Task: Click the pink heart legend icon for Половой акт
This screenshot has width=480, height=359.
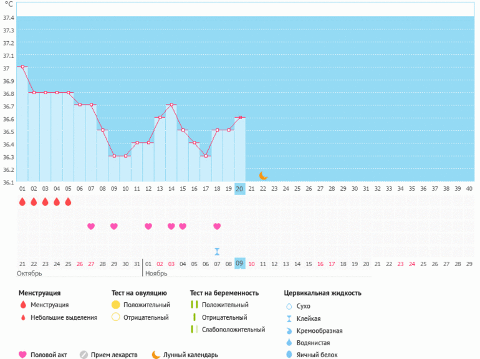Action: (23, 355)
